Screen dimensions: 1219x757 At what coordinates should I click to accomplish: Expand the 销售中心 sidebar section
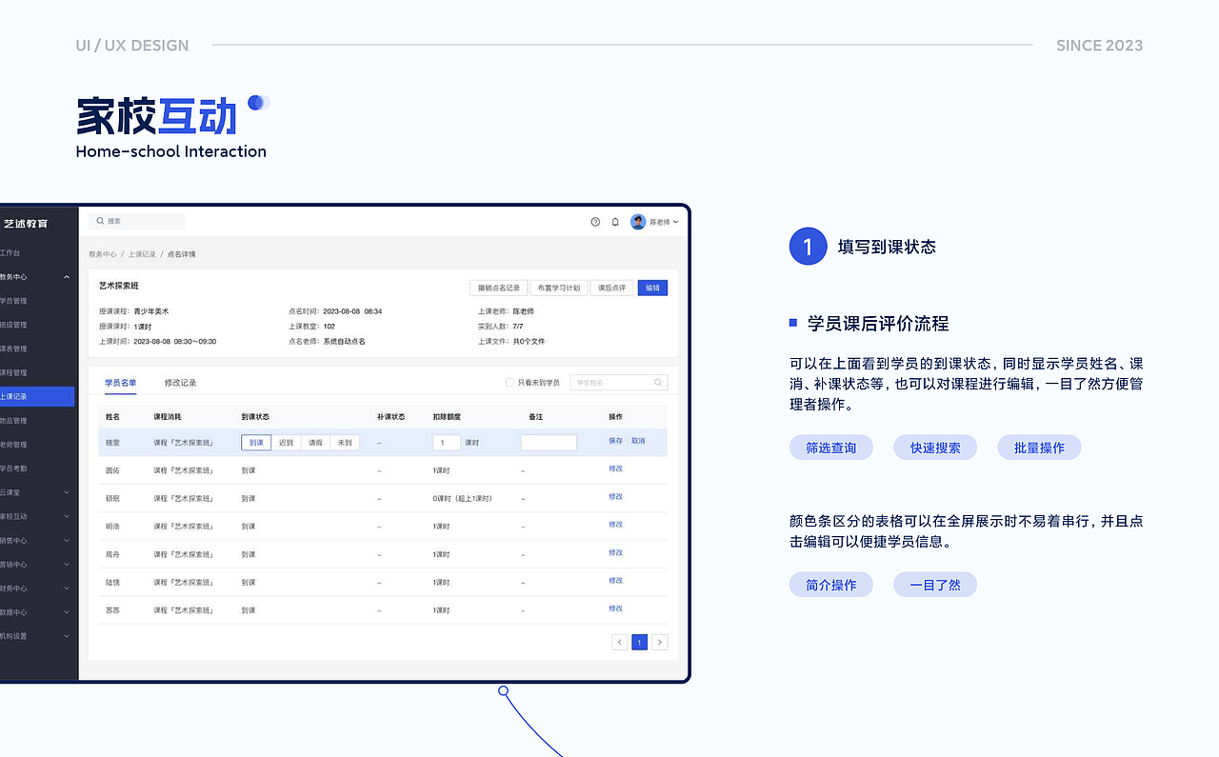point(67,540)
